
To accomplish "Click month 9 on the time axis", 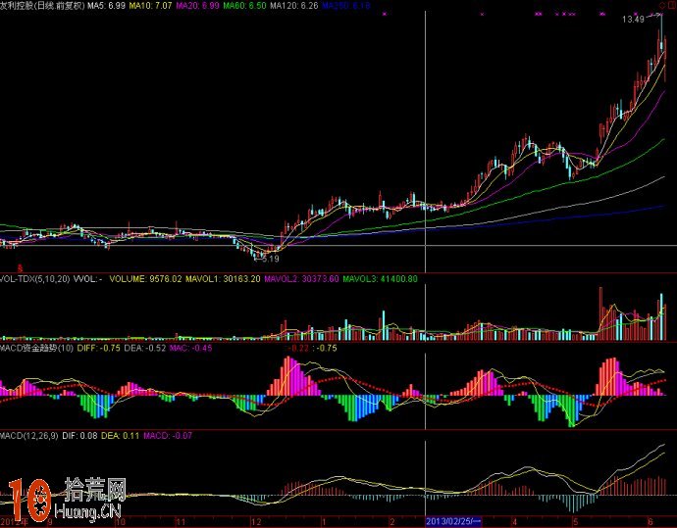I will click(50, 522).
